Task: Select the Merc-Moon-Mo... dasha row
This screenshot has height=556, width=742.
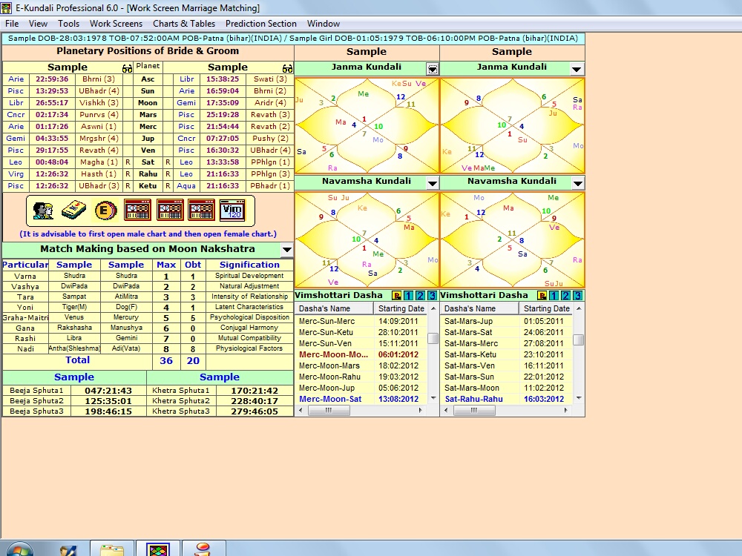Action: (361, 354)
